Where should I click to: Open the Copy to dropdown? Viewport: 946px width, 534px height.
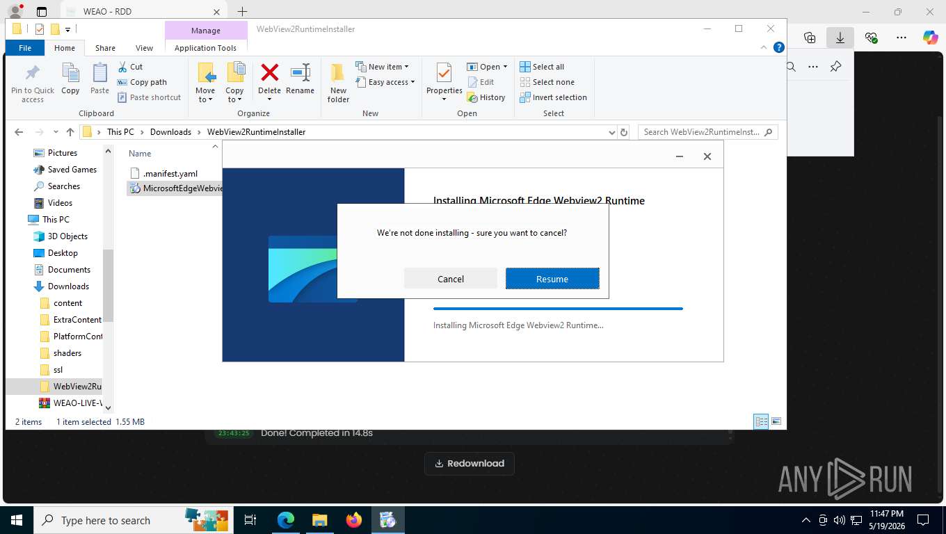(x=235, y=83)
